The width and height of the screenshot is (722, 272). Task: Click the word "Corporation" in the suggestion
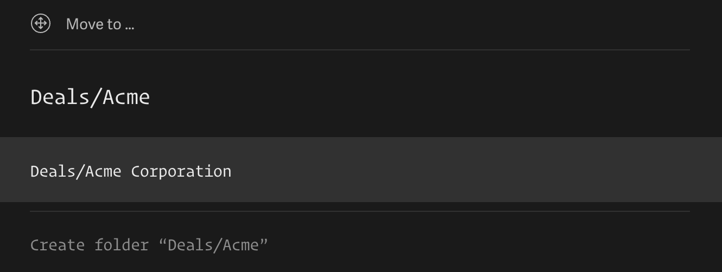pyautogui.click(x=181, y=171)
